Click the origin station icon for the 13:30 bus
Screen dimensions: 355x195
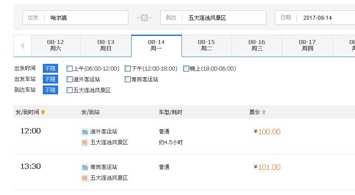pos(85,167)
